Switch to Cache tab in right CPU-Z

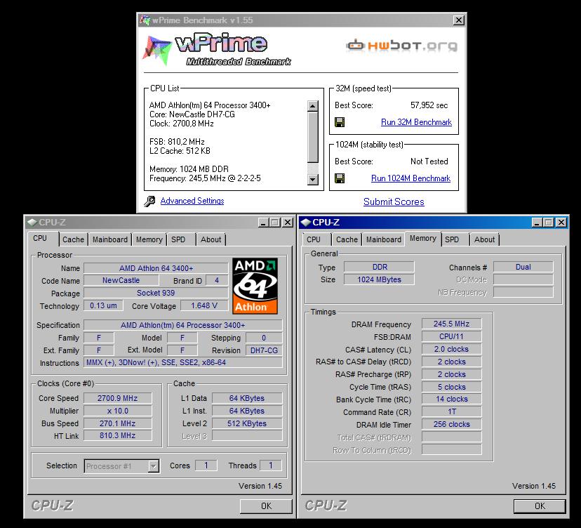[347, 239]
